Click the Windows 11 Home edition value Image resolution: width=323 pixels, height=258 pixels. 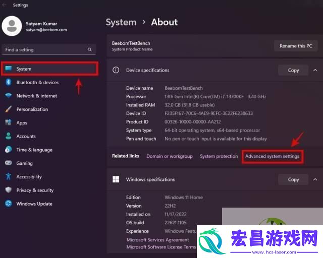coord(184,198)
